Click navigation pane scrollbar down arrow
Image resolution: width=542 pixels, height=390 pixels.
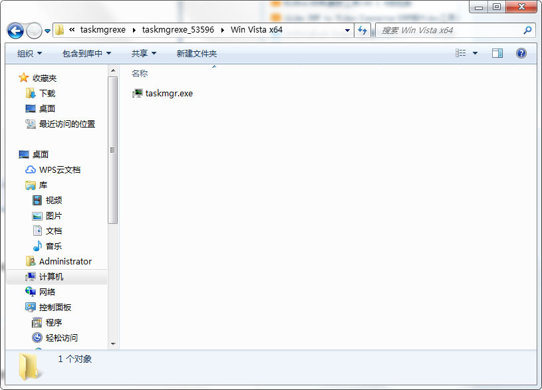pos(112,344)
